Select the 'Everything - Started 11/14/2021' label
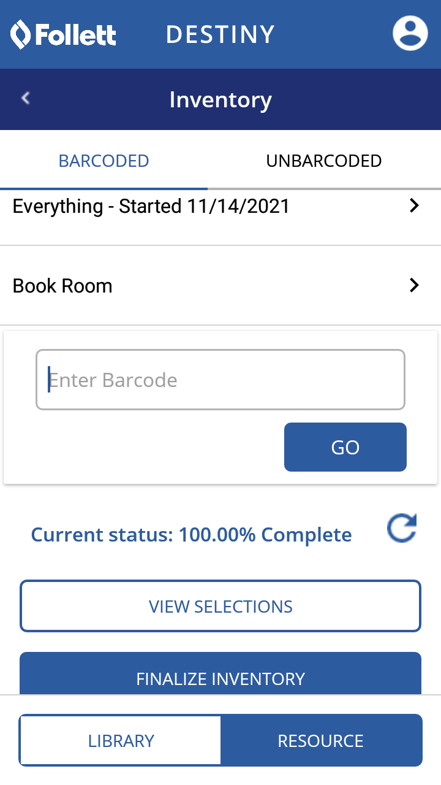441x785 pixels. tap(151, 206)
